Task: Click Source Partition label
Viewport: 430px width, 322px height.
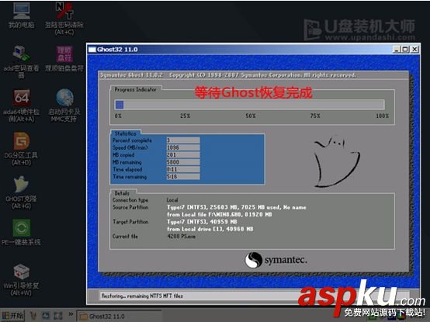Action: pyautogui.click(x=130, y=207)
